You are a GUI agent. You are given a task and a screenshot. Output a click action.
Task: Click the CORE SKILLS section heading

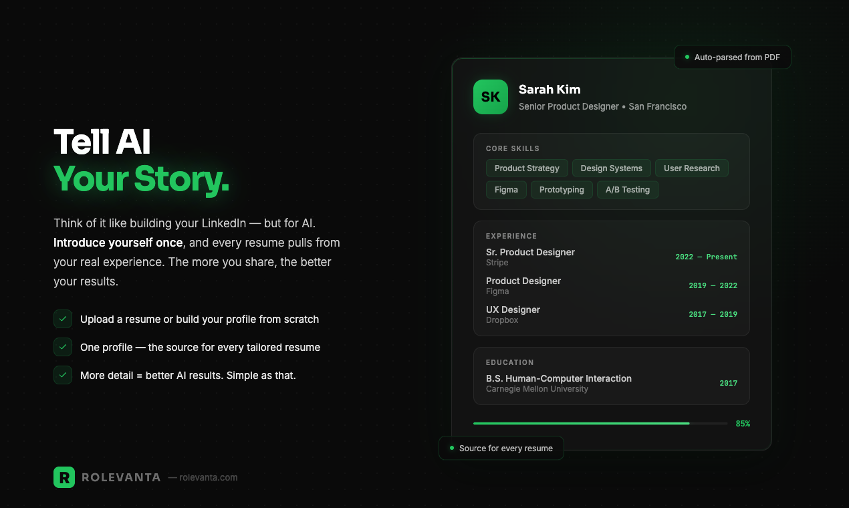point(513,148)
